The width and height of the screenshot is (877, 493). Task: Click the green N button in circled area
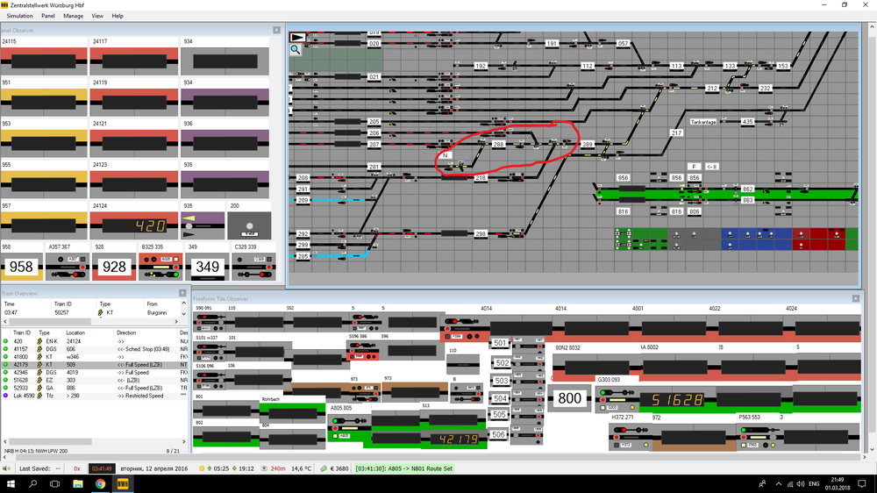[446, 155]
